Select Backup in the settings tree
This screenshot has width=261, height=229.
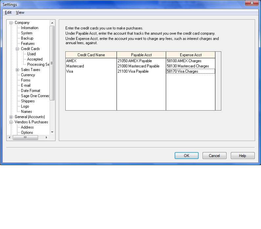(x=27, y=38)
